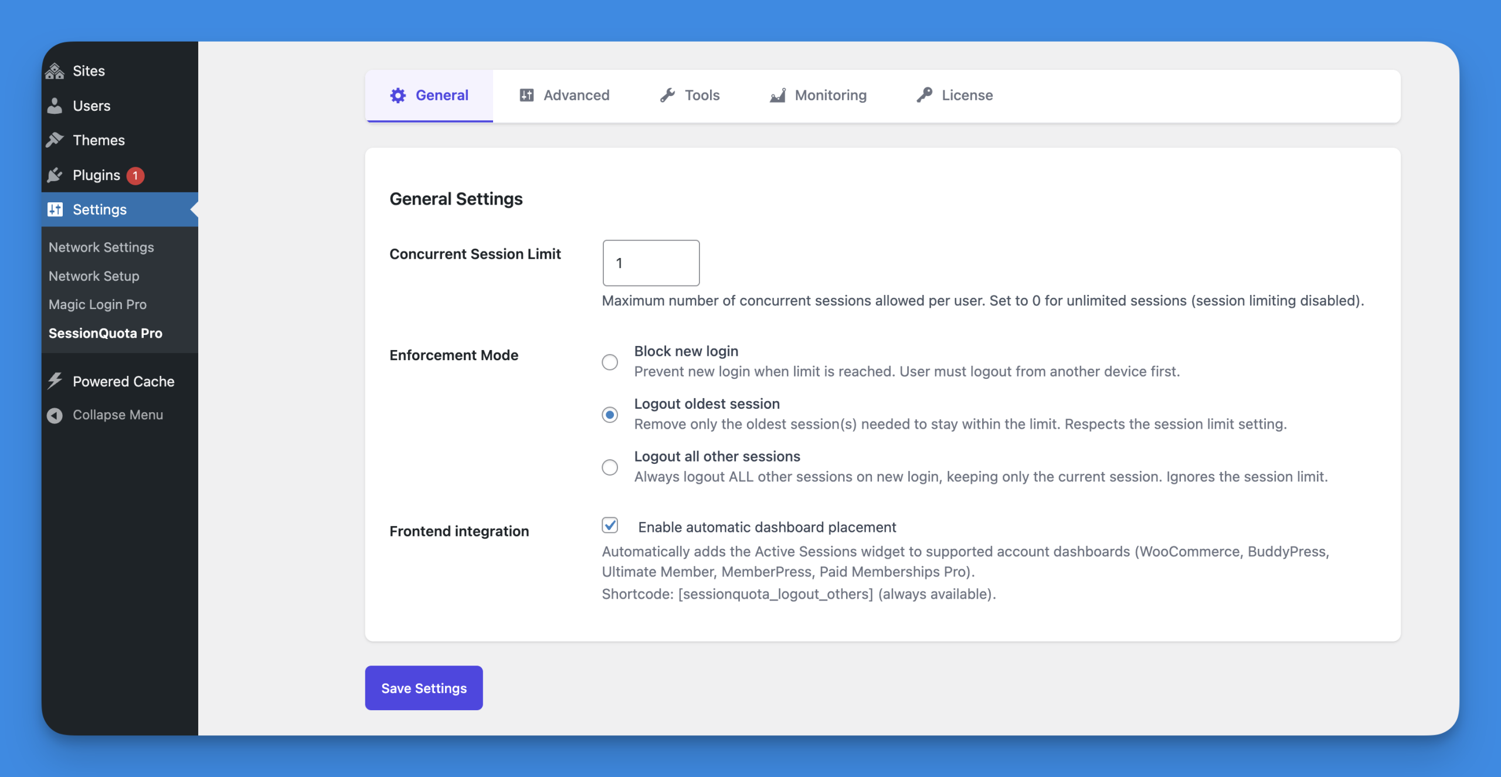Click the License key icon
This screenshot has height=777, width=1501.
click(925, 95)
